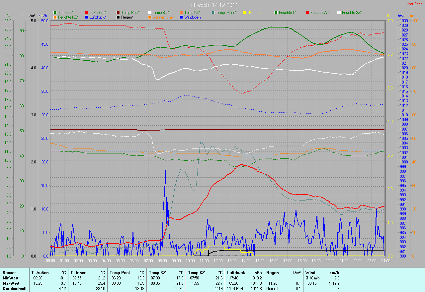Click the teal Temp. Wind legend swatch
The height and width of the screenshot is (292, 425).
click(213, 13)
